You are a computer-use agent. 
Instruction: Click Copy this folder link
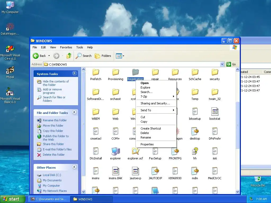[53, 131]
